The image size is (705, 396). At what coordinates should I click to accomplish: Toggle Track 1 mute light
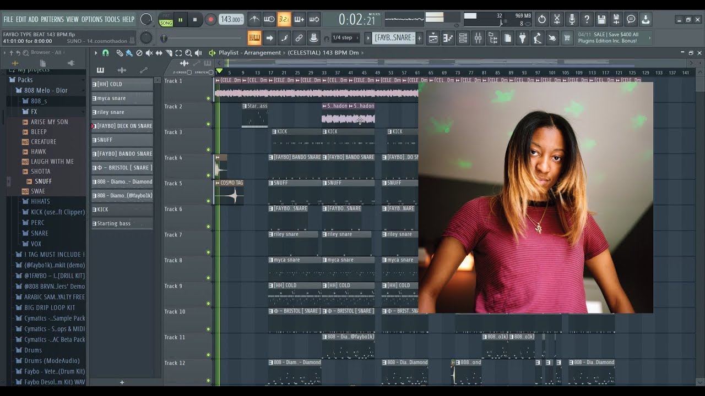point(208,98)
